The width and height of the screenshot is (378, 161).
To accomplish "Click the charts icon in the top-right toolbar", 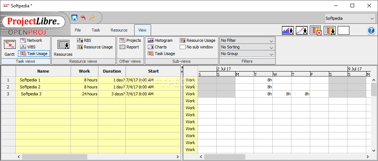I will (x=302, y=30).
